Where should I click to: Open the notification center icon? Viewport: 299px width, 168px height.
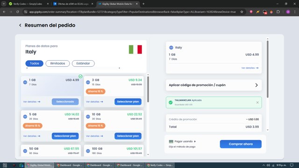292,165
